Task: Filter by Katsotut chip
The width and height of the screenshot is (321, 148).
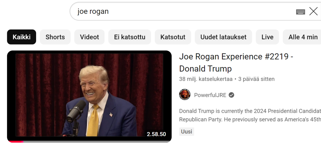Action: [173, 37]
